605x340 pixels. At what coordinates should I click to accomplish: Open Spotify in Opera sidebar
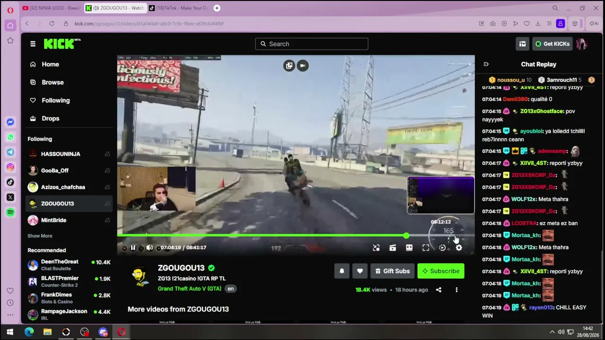click(x=10, y=212)
